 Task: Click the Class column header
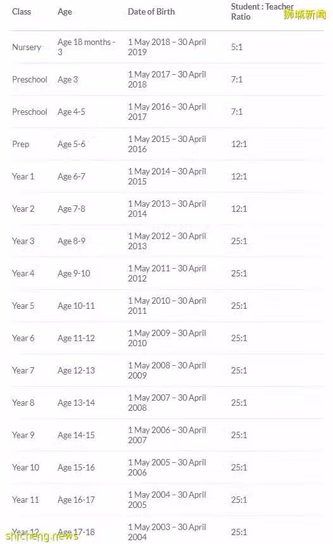point(22,12)
